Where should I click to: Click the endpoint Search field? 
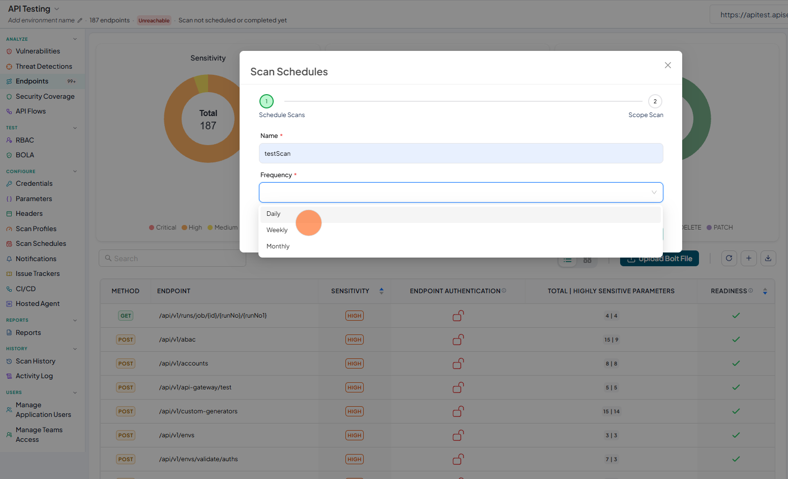click(x=172, y=259)
